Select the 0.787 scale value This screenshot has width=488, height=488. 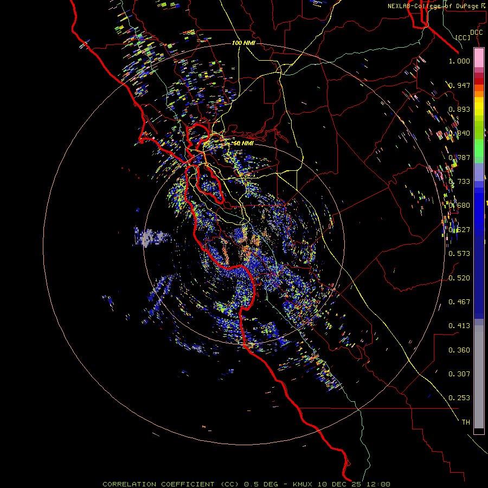(459, 157)
